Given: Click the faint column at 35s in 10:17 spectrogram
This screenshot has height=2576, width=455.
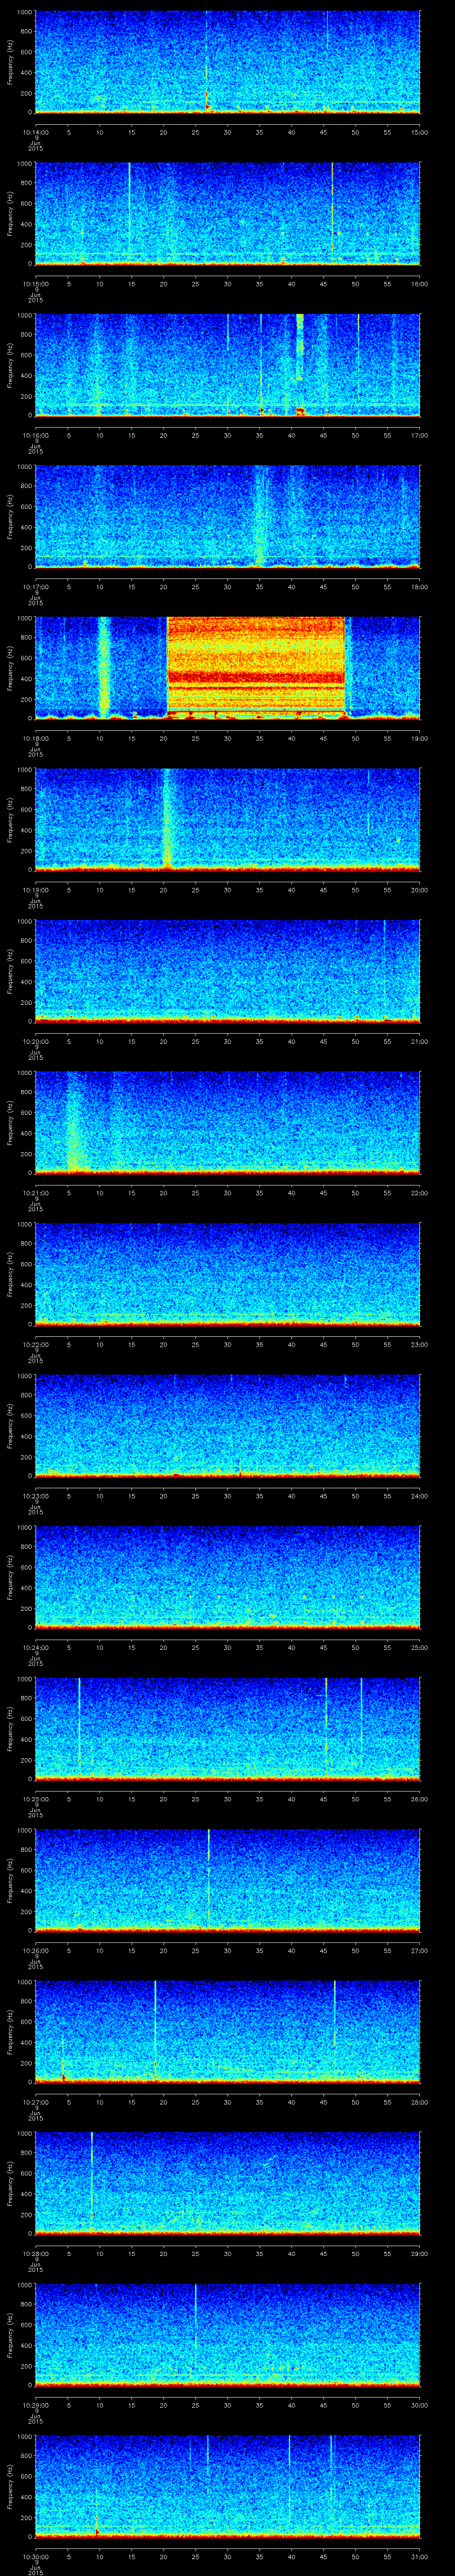Looking at the screenshot, I should point(260,515).
